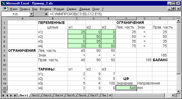
Task: Switch to the Лист7 sheet tab
Action: [x=94, y=95]
